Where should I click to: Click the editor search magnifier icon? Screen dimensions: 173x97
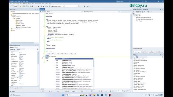tap(121, 12)
